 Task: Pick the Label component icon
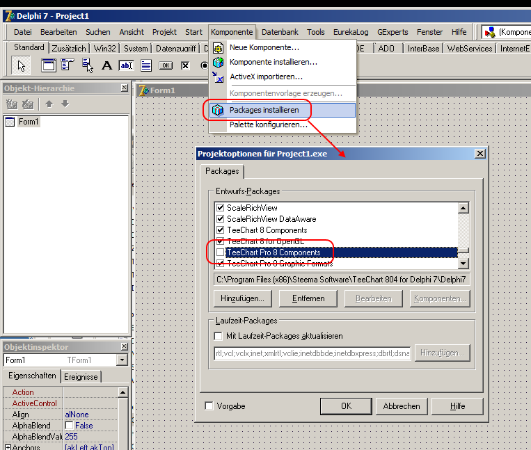coord(107,65)
